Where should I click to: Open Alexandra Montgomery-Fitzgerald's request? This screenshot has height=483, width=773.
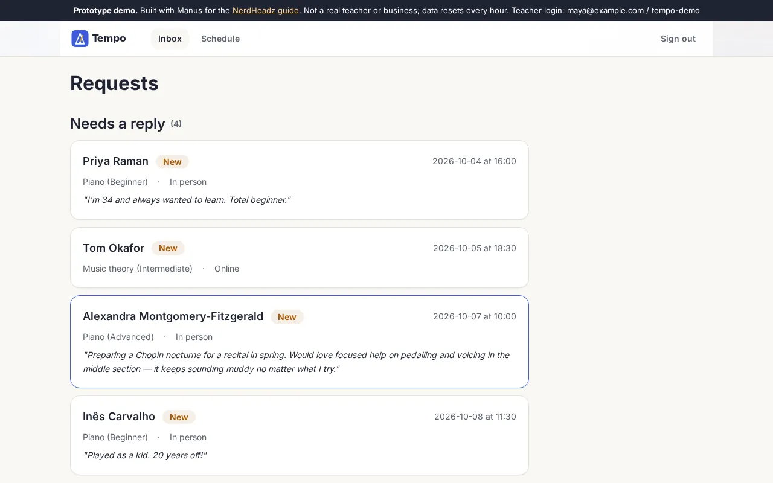point(300,342)
